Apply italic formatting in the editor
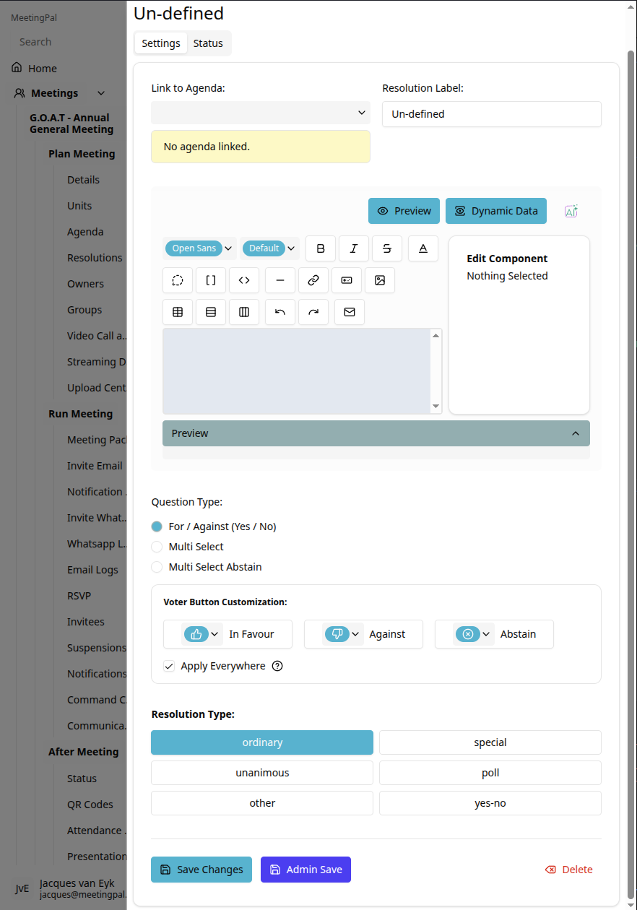 (354, 248)
